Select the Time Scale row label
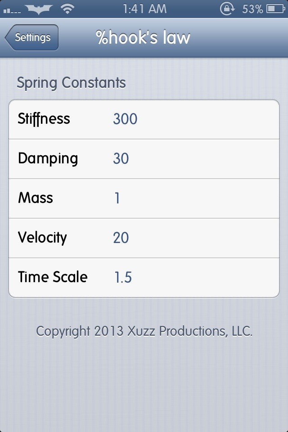The height and width of the screenshot is (432, 288). click(53, 277)
